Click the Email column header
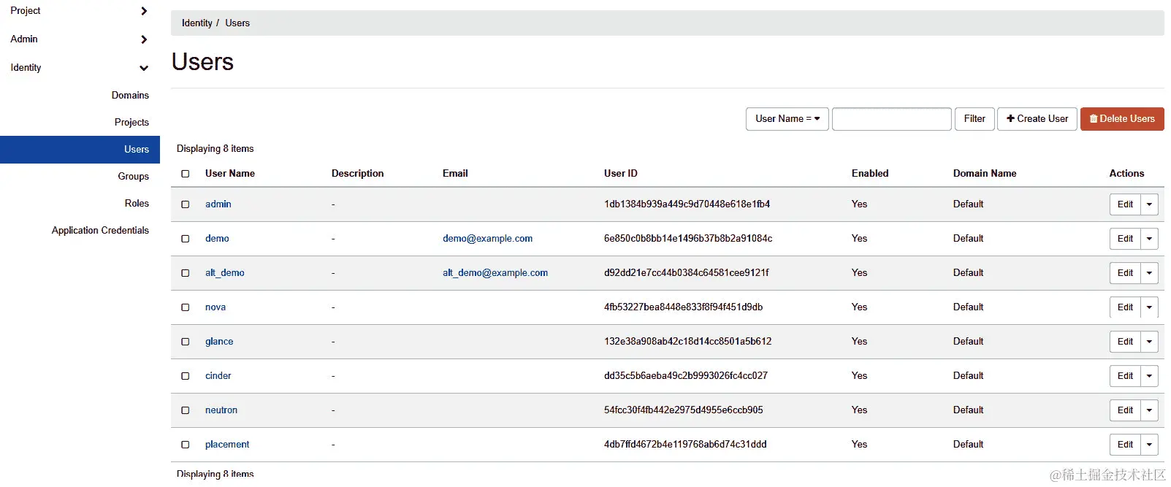This screenshot has width=1171, height=487. tap(455, 174)
